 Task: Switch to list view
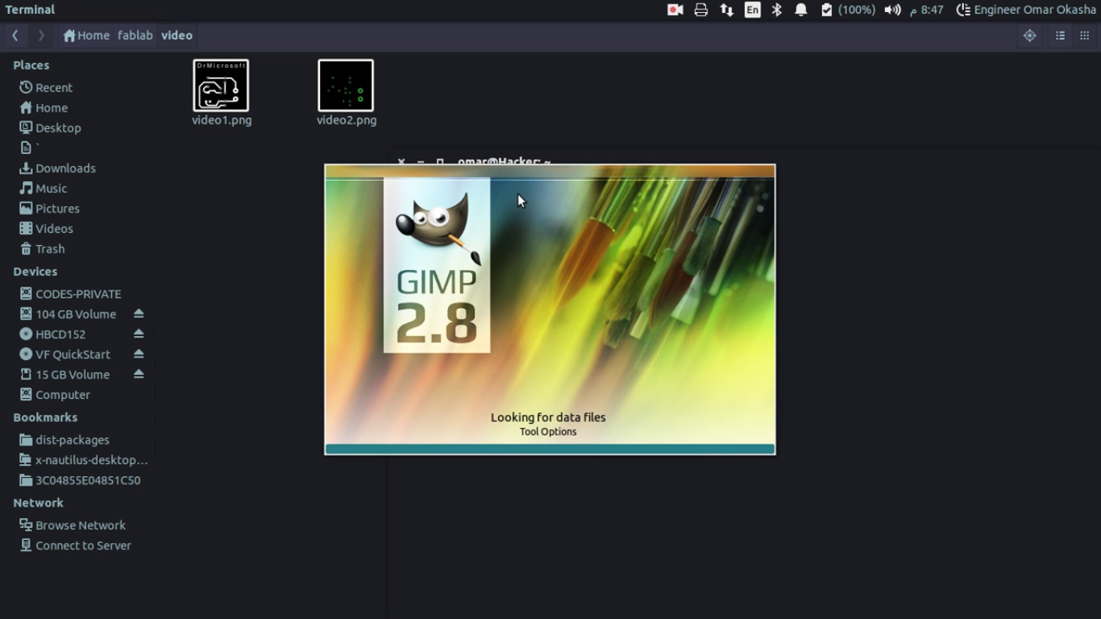click(1061, 35)
